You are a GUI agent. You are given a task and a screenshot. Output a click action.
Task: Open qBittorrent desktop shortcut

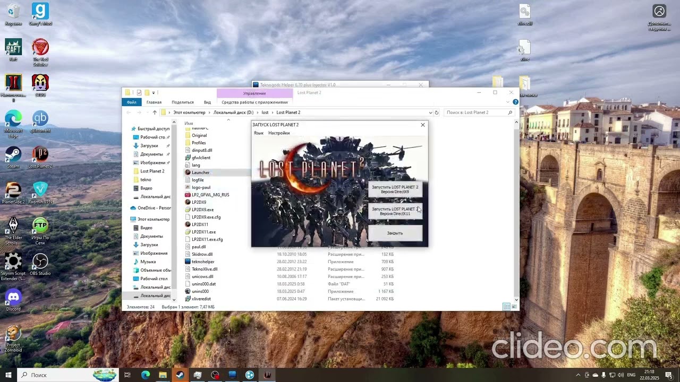(x=40, y=121)
